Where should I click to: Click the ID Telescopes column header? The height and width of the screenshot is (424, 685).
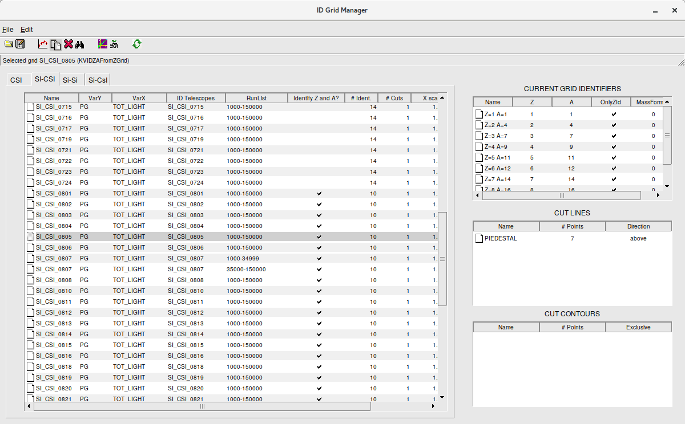click(x=196, y=98)
